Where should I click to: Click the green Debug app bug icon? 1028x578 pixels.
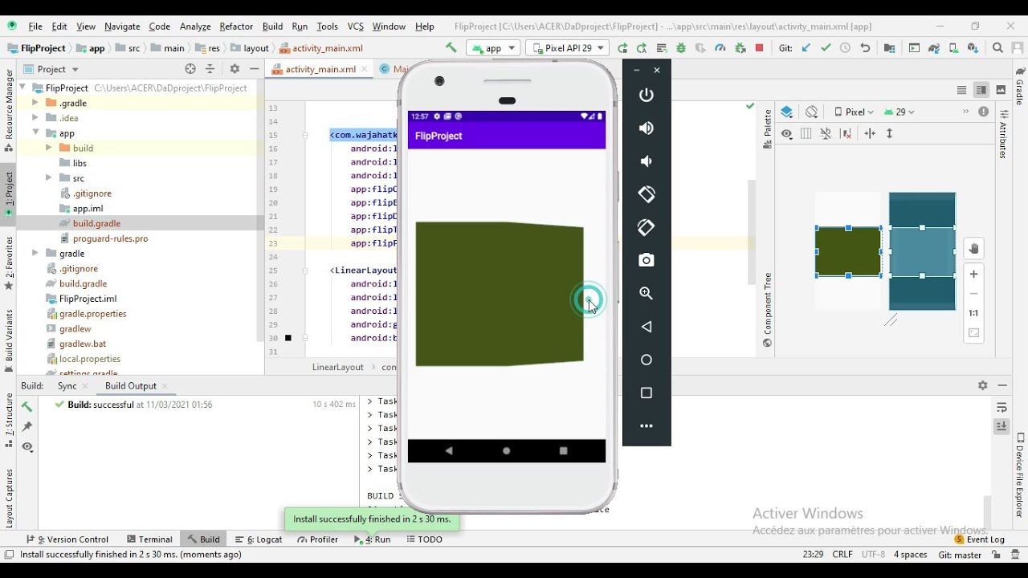click(681, 48)
